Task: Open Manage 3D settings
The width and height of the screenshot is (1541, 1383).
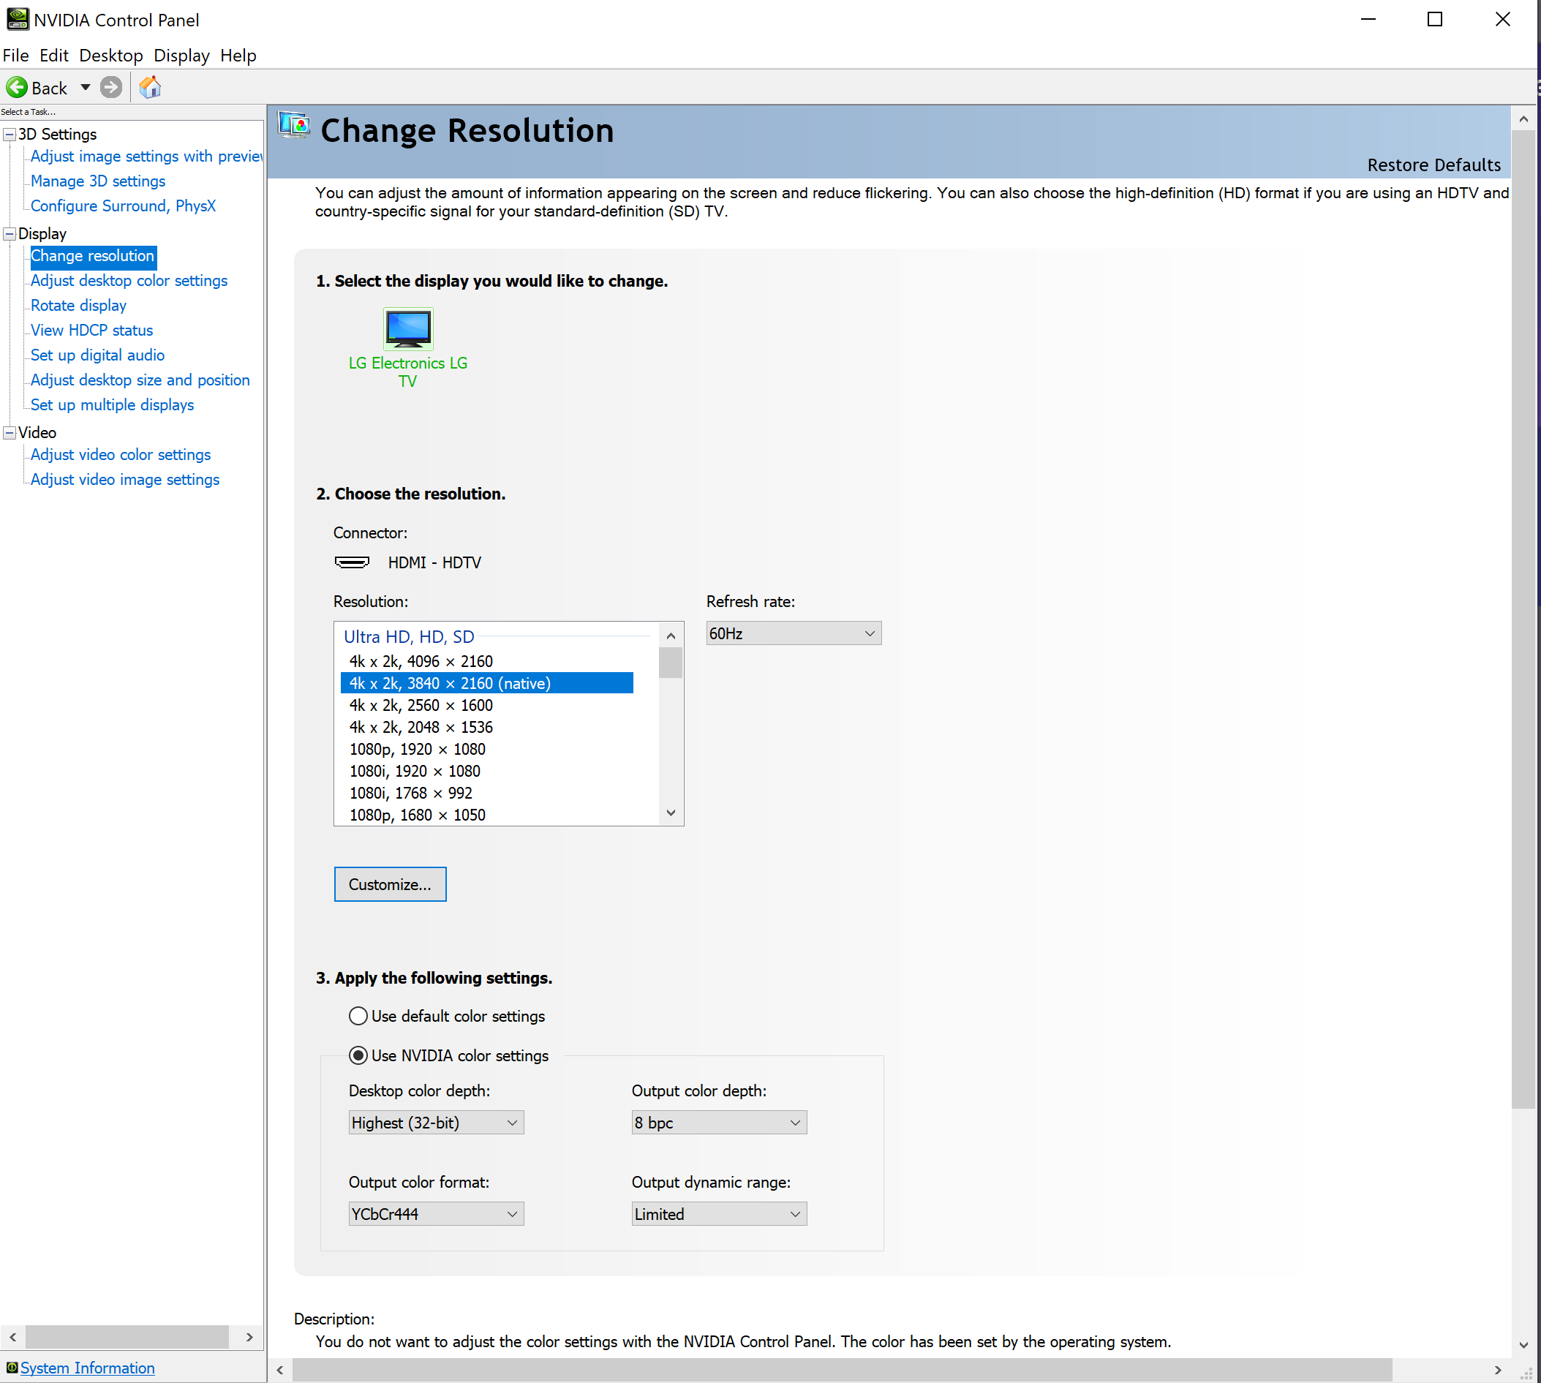Action: (x=98, y=181)
